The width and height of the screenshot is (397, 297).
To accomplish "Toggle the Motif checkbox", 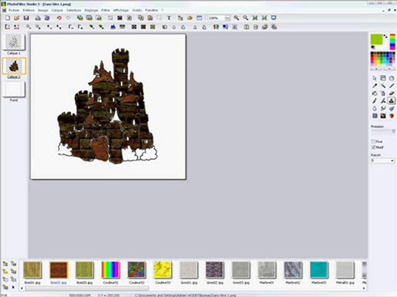I will [x=373, y=147].
